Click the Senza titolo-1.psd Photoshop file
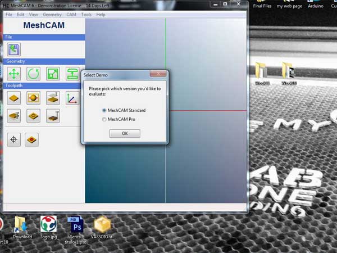The image size is (337, 253). [75, 230]
